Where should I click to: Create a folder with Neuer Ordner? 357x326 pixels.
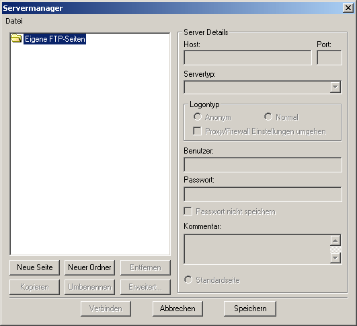(89, 267)
